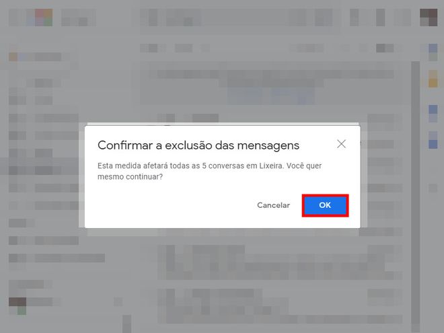
Task: Click the blurred banner text above the message list
Action: click(274, 74)
